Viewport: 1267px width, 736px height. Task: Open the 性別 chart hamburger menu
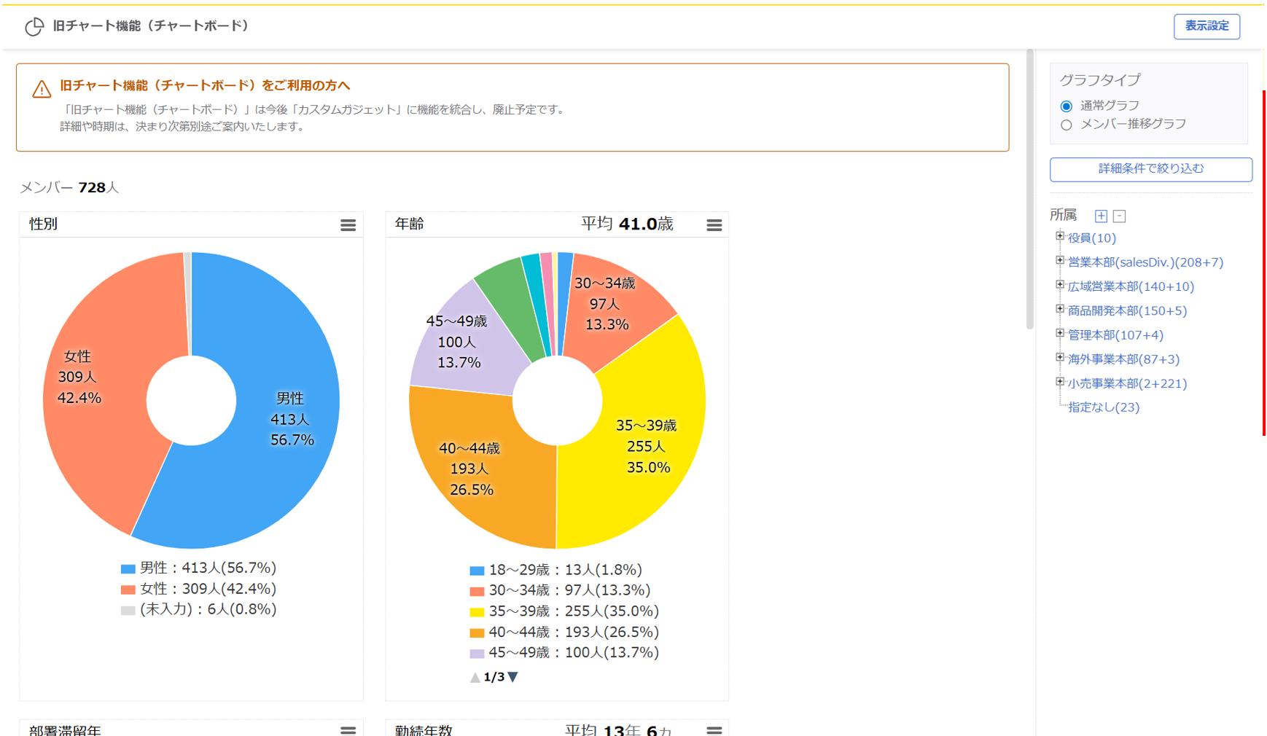(x=348, y=225)
